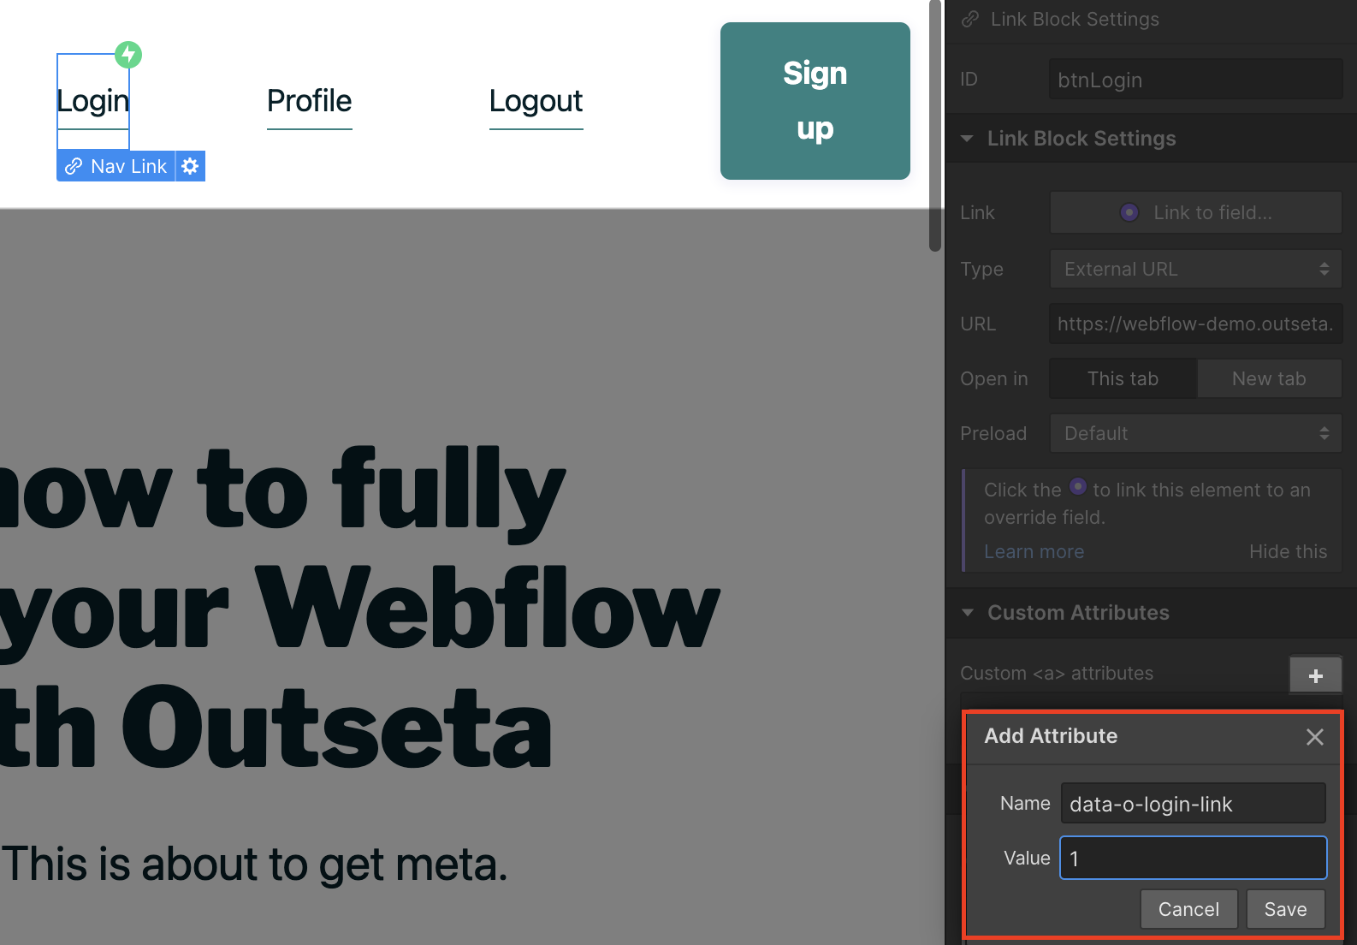The height and width of the screenshot is (945, 1357).
Task: Cancel the Add Attribute dialog
Action: click(x=1188, y=909)
